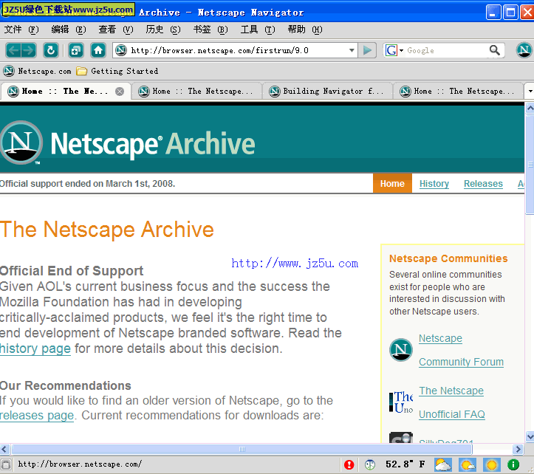
Task: Open the 书签 (B) menu
Action: pos(210,30)
